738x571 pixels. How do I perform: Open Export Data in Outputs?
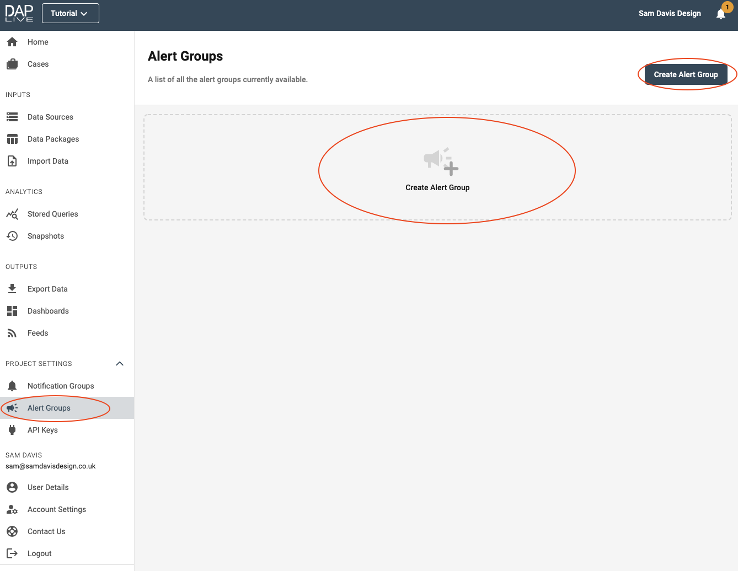pyautogui.click(x=47, y=289)
